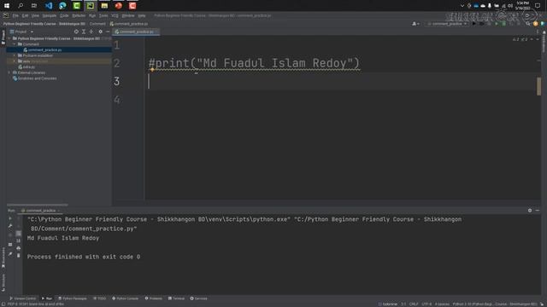Rerun program with Run panel play icon
The height and width of the screenshot is (307, 547).
pyautogui.click(x=10, y=218)
